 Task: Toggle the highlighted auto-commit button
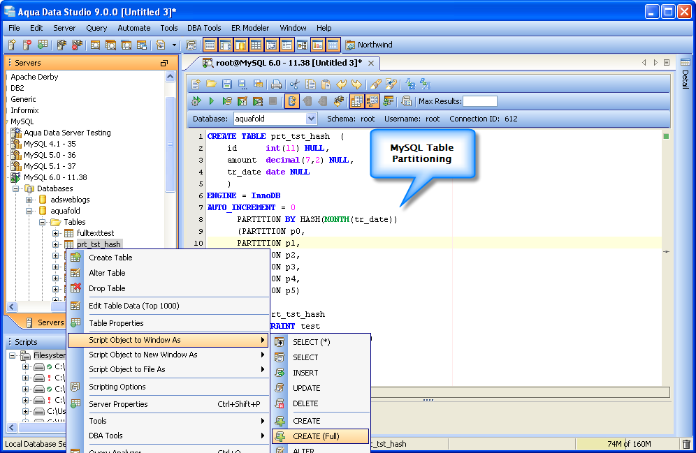pos(291,101)
